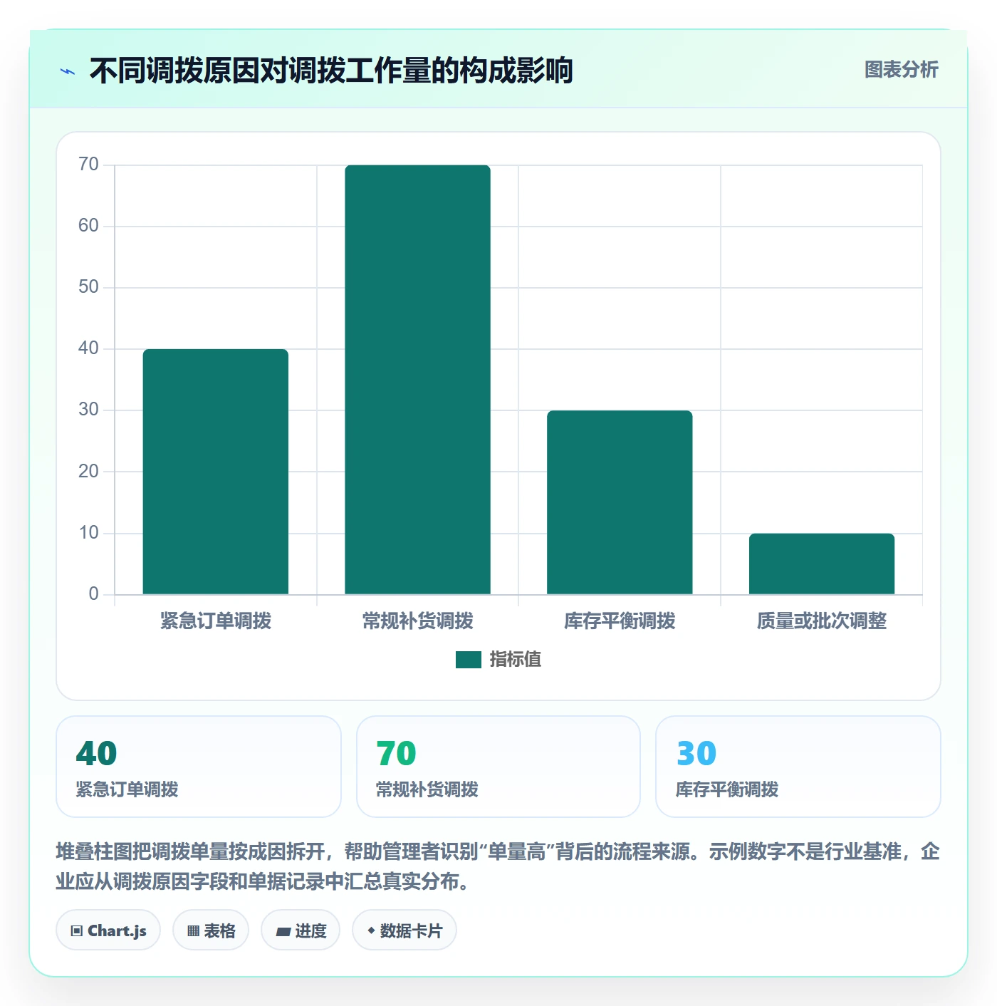997x1006 pixels.
Task: Click the y-axis value 70
Action: point(88,165)
